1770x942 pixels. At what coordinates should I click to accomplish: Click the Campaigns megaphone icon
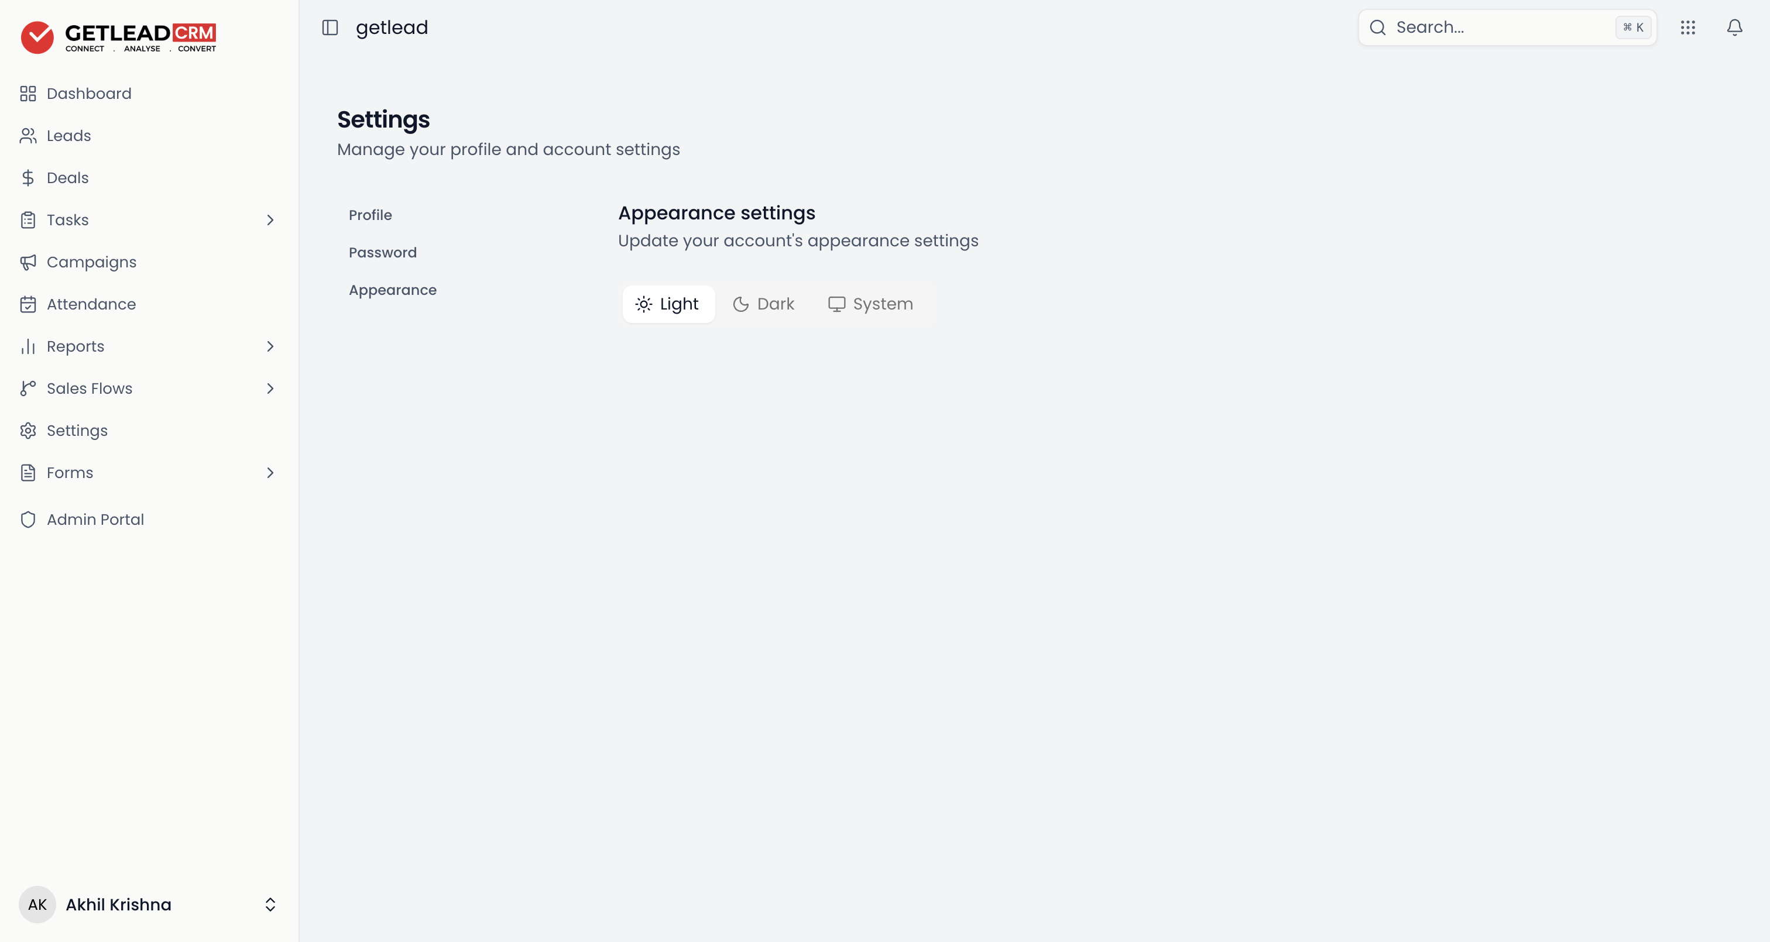click(x=28, y=263)
